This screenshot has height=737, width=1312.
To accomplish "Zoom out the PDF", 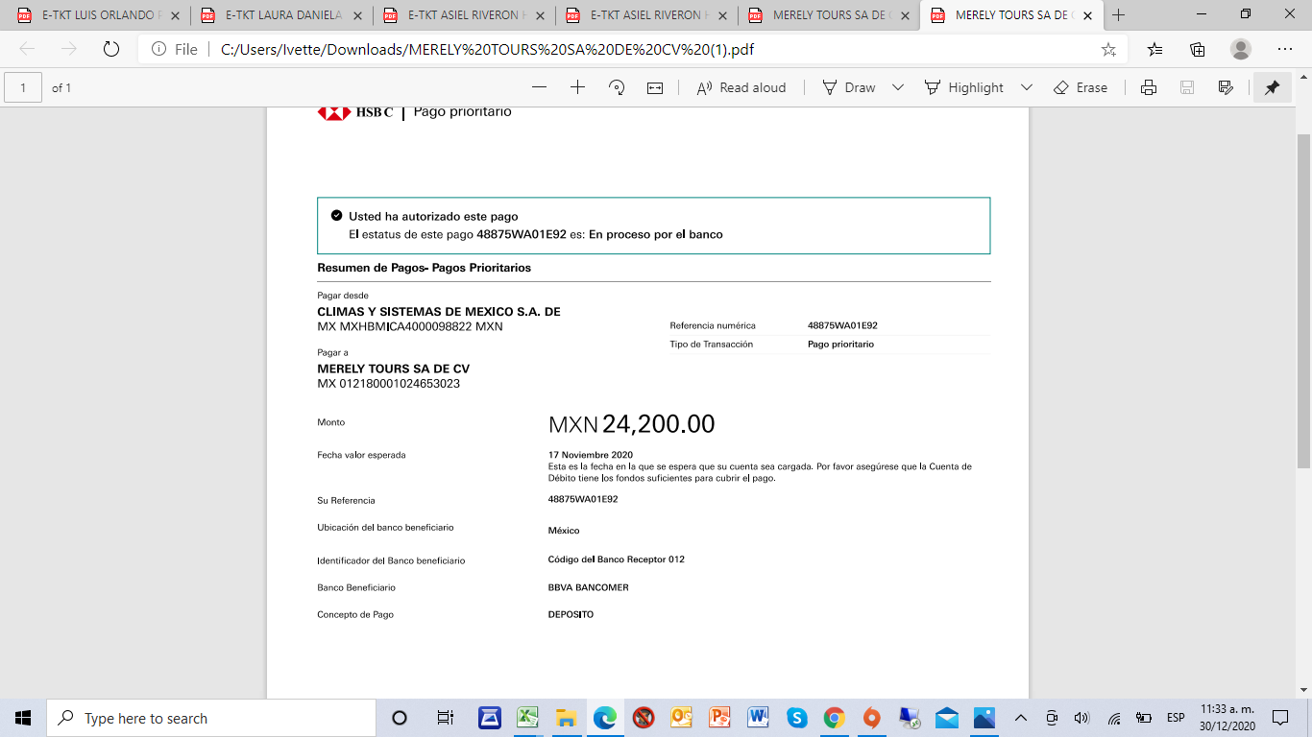I will click(539, 87).
